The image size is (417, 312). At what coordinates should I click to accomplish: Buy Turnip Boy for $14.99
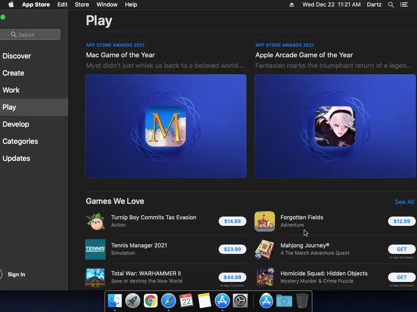(x=233, y=221)
